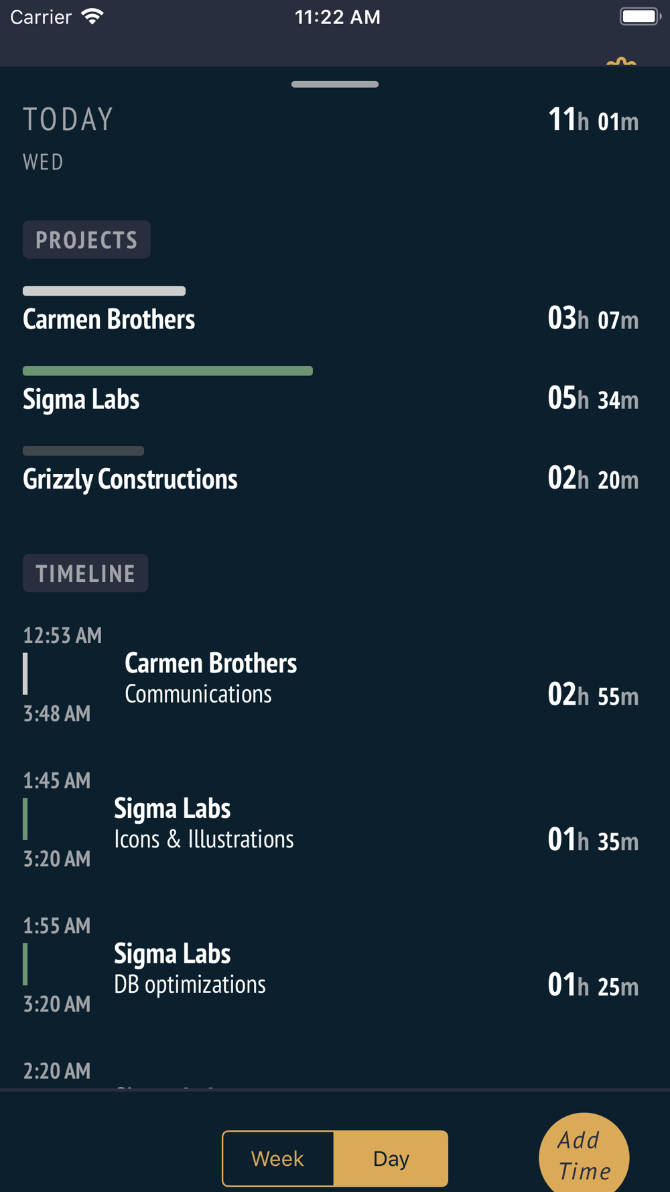Switch to the Week view

(x=278, y=1158)
